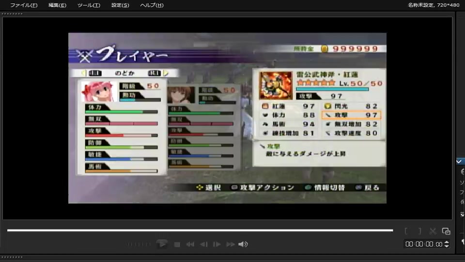465x262 pixels.
Task: Click the weapon thumbnail beside 雷公武神斧・紅蓮
Action: (x=276, y=85)
